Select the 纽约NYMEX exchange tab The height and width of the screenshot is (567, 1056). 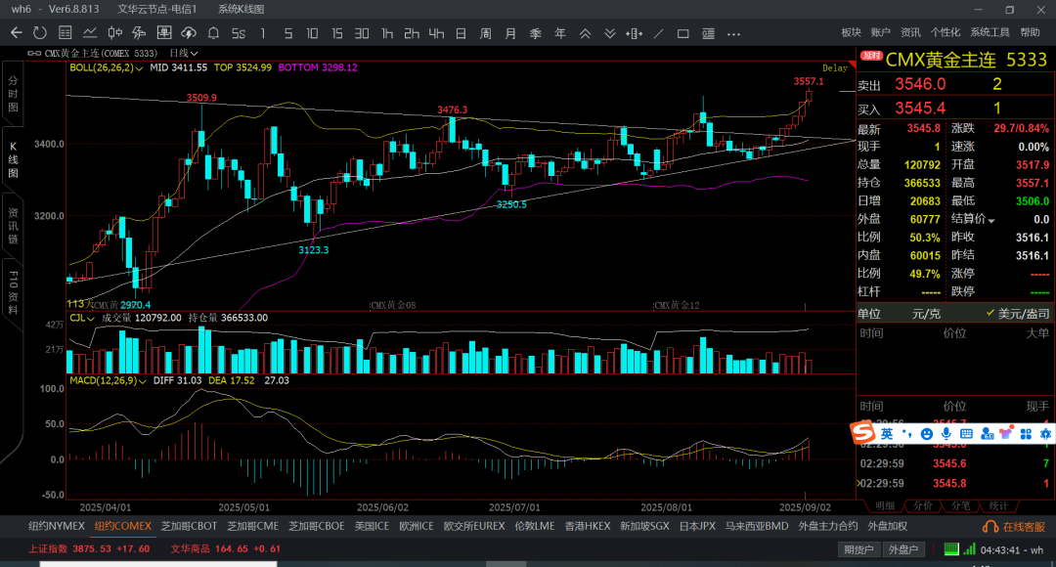pos(57,527)
